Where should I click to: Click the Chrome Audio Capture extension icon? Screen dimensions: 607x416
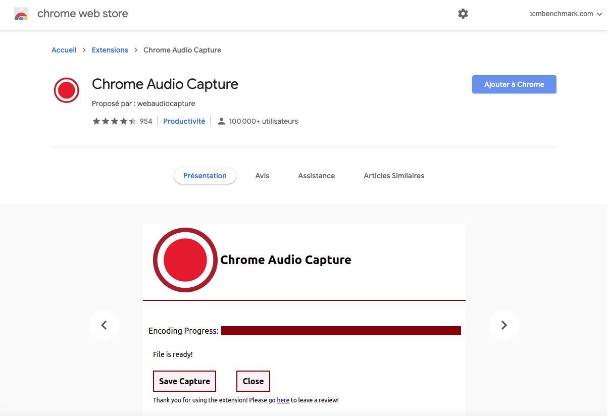point(67,90)
